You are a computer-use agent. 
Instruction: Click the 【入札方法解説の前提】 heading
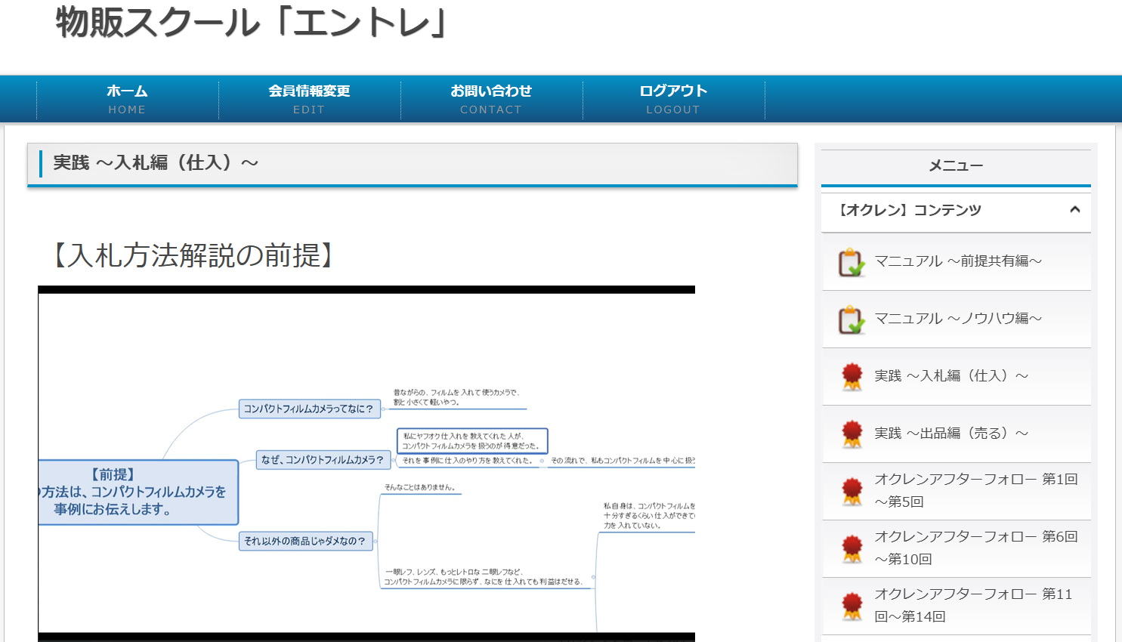click(193, 255)
